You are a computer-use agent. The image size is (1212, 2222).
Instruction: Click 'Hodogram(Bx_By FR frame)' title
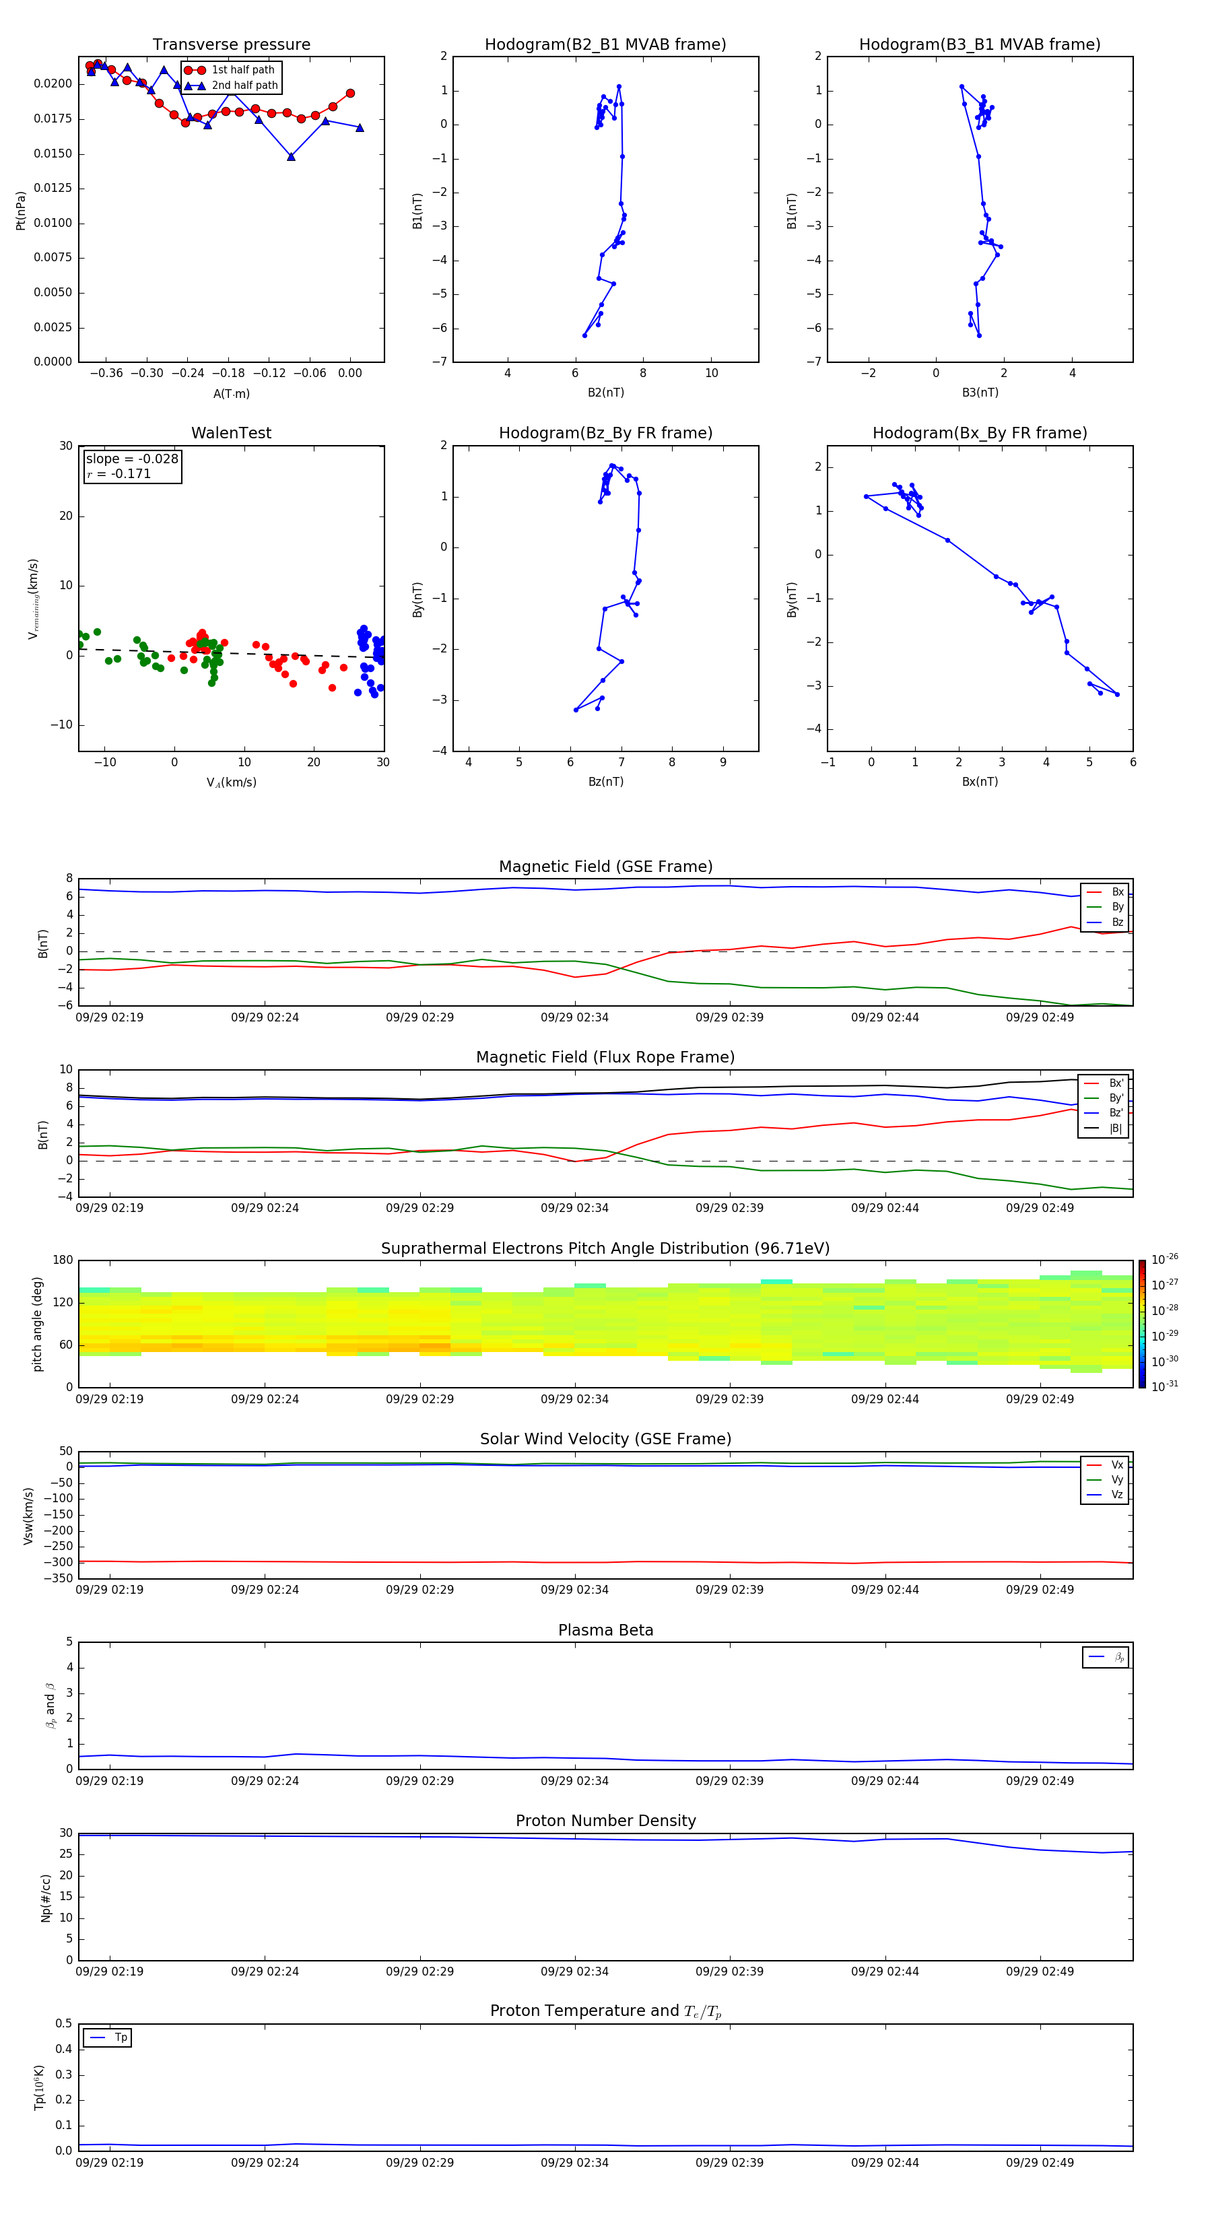980,433
